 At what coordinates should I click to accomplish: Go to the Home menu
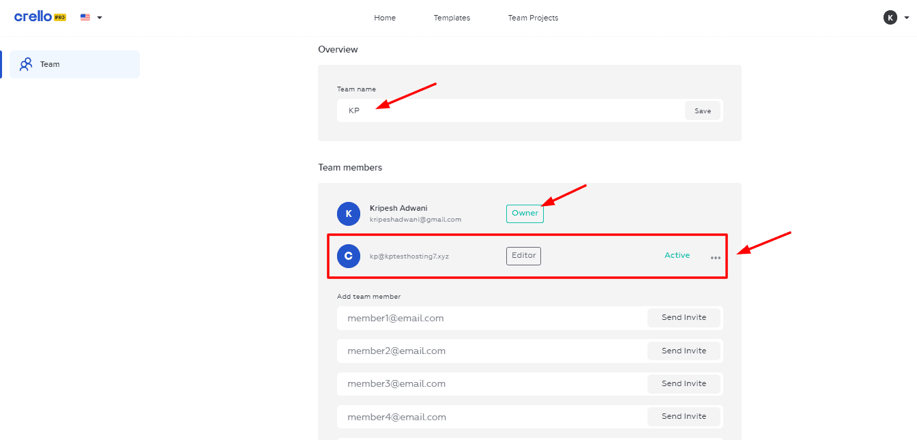coord(385,18)
